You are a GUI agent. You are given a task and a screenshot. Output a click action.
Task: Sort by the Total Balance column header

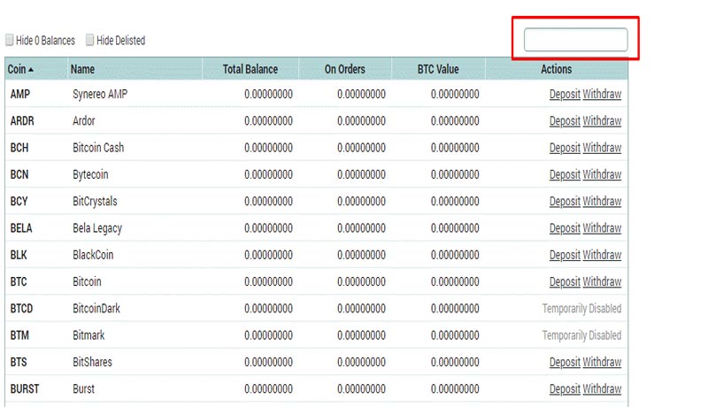point(250,69)
